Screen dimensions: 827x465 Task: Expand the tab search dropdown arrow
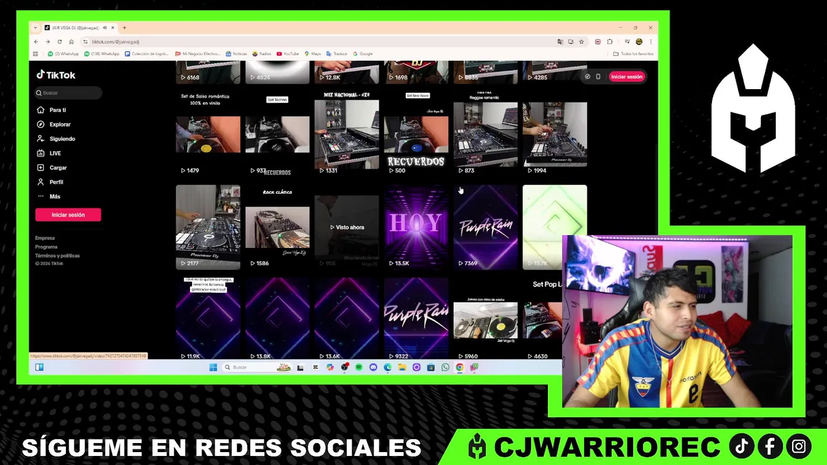pos(36,28)
